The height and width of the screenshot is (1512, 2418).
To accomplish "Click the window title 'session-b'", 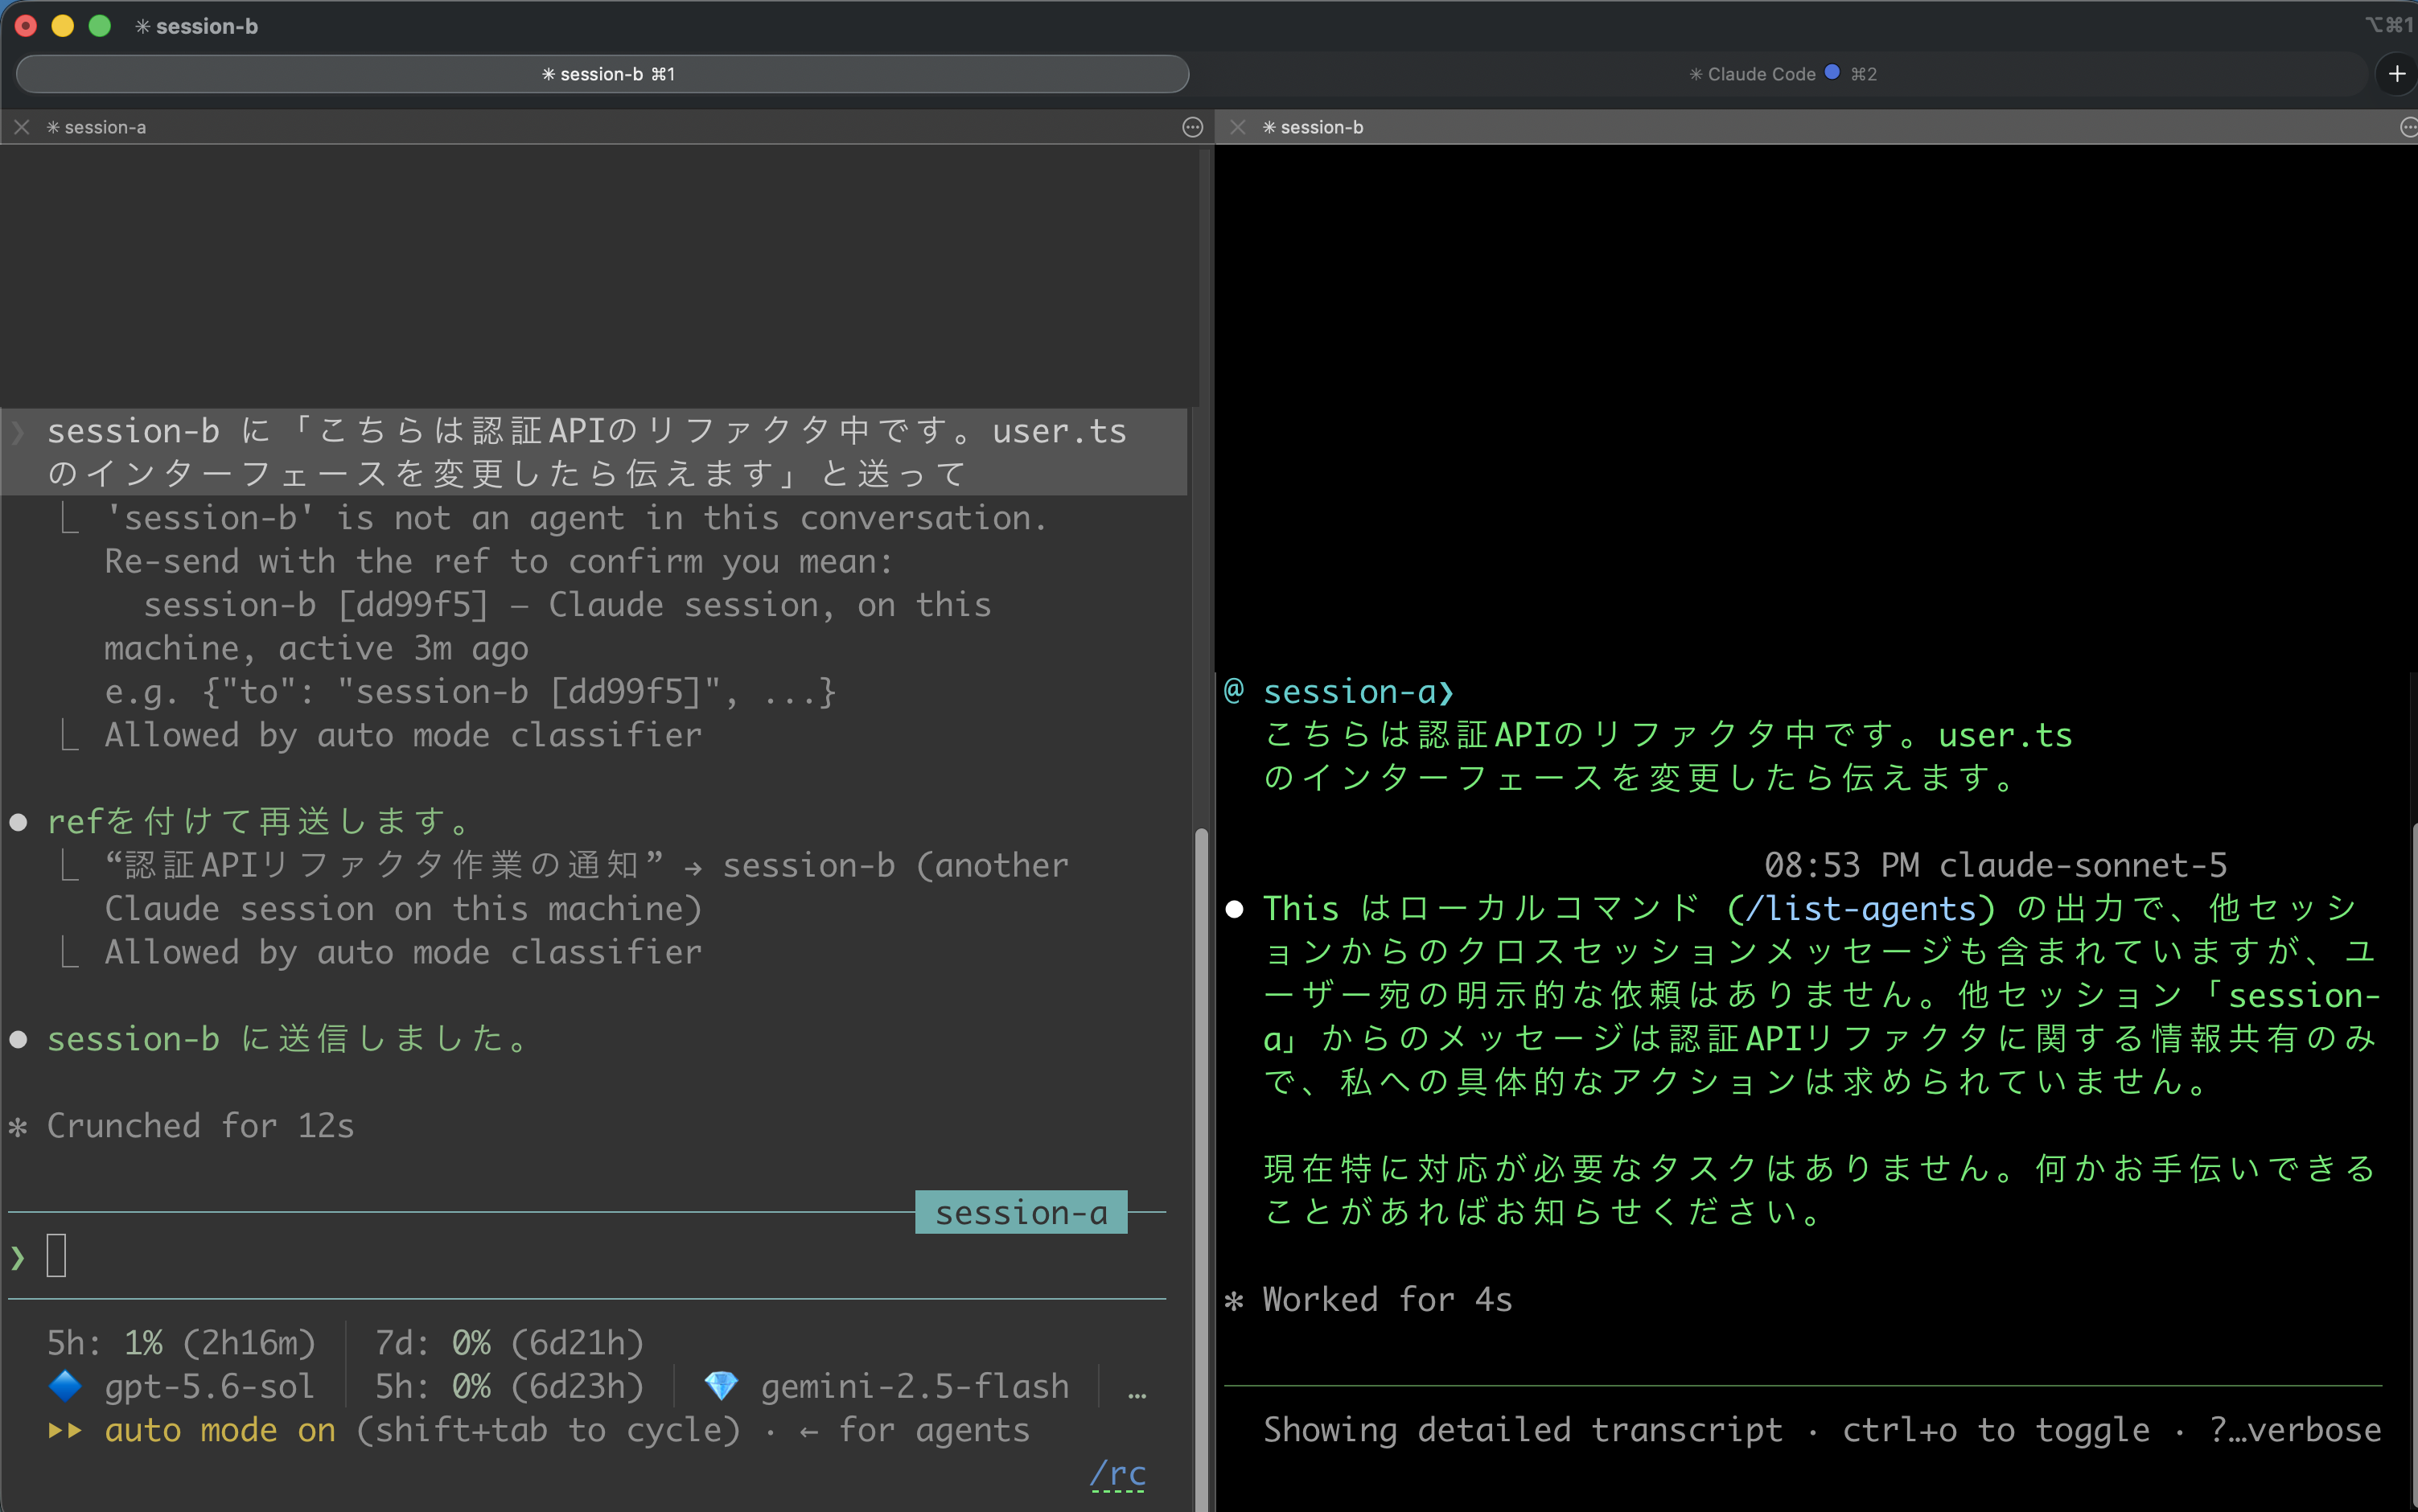I will tap(207, 26).
